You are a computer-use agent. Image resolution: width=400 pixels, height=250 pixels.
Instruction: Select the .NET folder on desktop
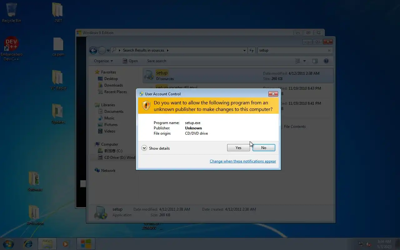58,12
